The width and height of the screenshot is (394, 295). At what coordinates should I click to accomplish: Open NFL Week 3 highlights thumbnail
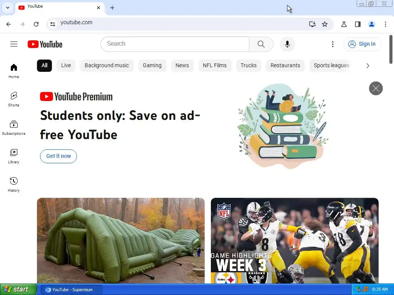[295, 240]
